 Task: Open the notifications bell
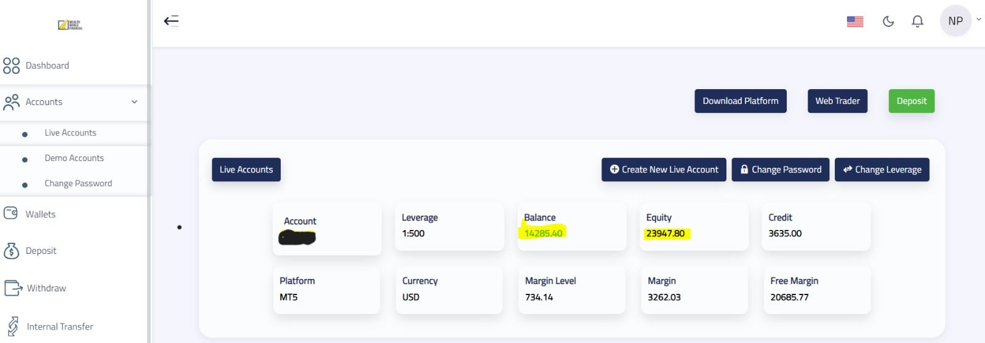(917, 22)
